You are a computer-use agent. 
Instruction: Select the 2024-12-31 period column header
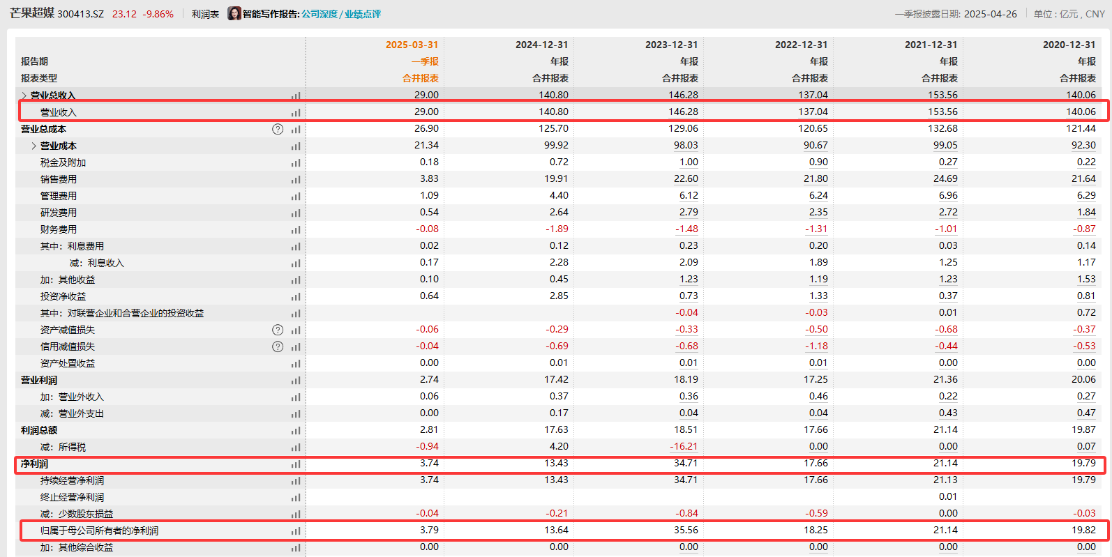[x=541, y=45]
